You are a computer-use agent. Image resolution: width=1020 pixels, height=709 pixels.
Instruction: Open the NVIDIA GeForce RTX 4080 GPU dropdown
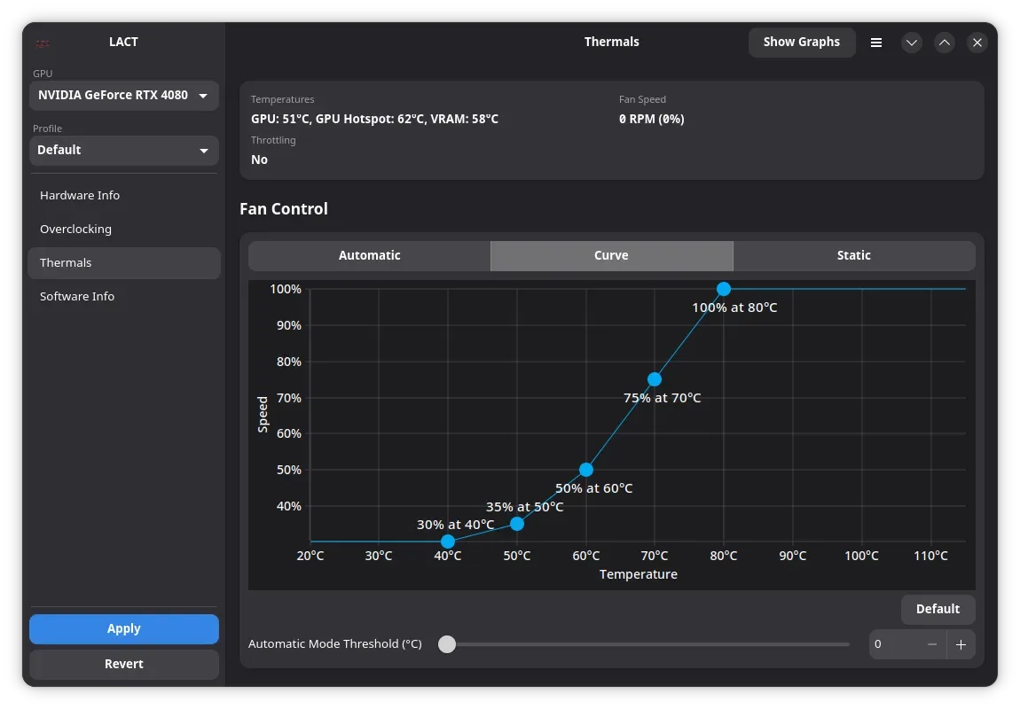[x=123, y=96]
